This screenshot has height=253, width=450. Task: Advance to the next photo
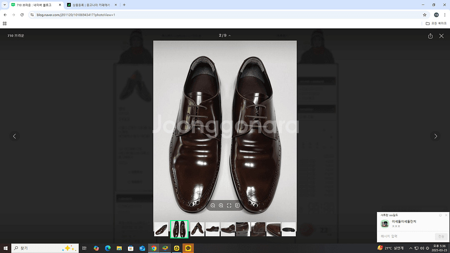(435, 136)
